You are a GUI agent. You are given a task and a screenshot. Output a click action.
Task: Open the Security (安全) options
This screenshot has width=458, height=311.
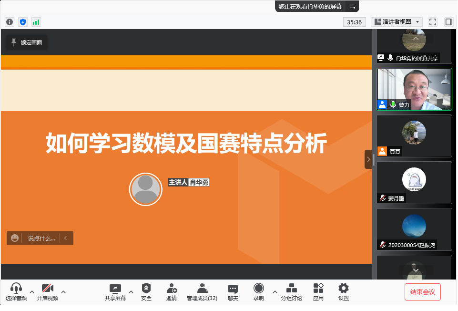tap(146, 292)
